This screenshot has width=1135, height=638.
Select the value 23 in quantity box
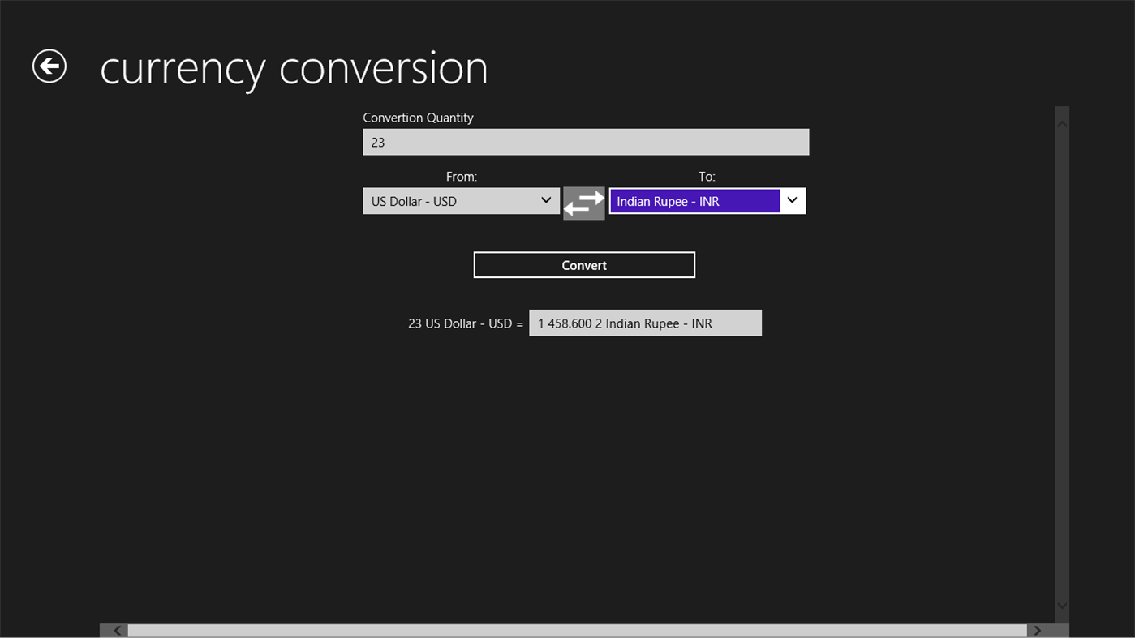click(x=378, y=142)
